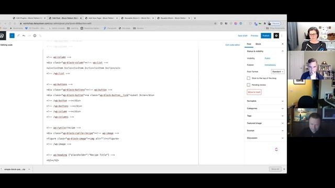
Task: Click the browser reload icon
Action: coord(10,23)
